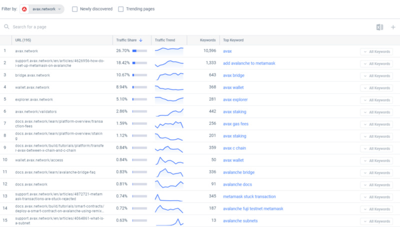Click the 'metamask stuck transaction' keyword link

click(x=249, y=197)
